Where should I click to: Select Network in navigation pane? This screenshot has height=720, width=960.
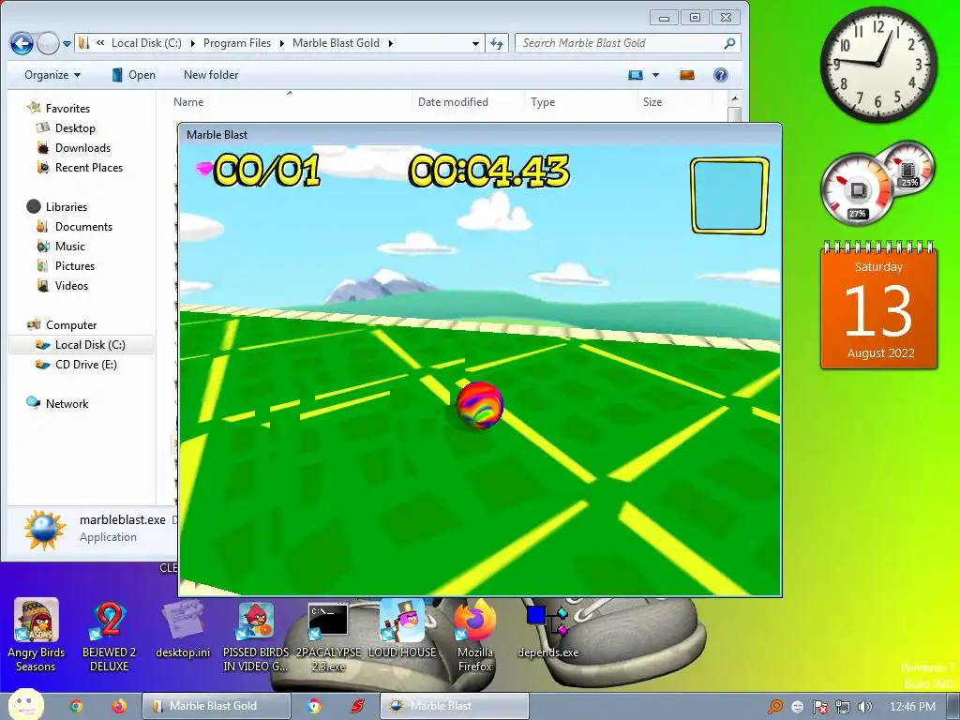click(58, 403)
